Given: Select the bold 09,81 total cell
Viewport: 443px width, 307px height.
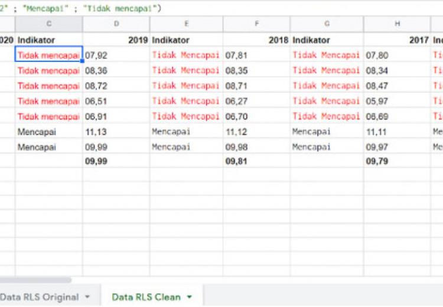Looking at the screenshot, I should coord(256,161).
